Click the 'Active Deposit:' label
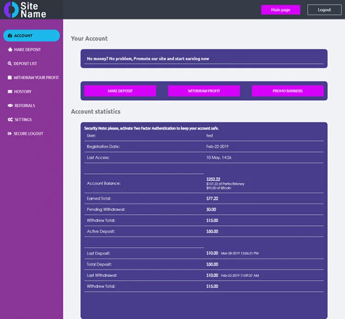Image resolution: width=345 pixels, height=319 pixels. 101,231
